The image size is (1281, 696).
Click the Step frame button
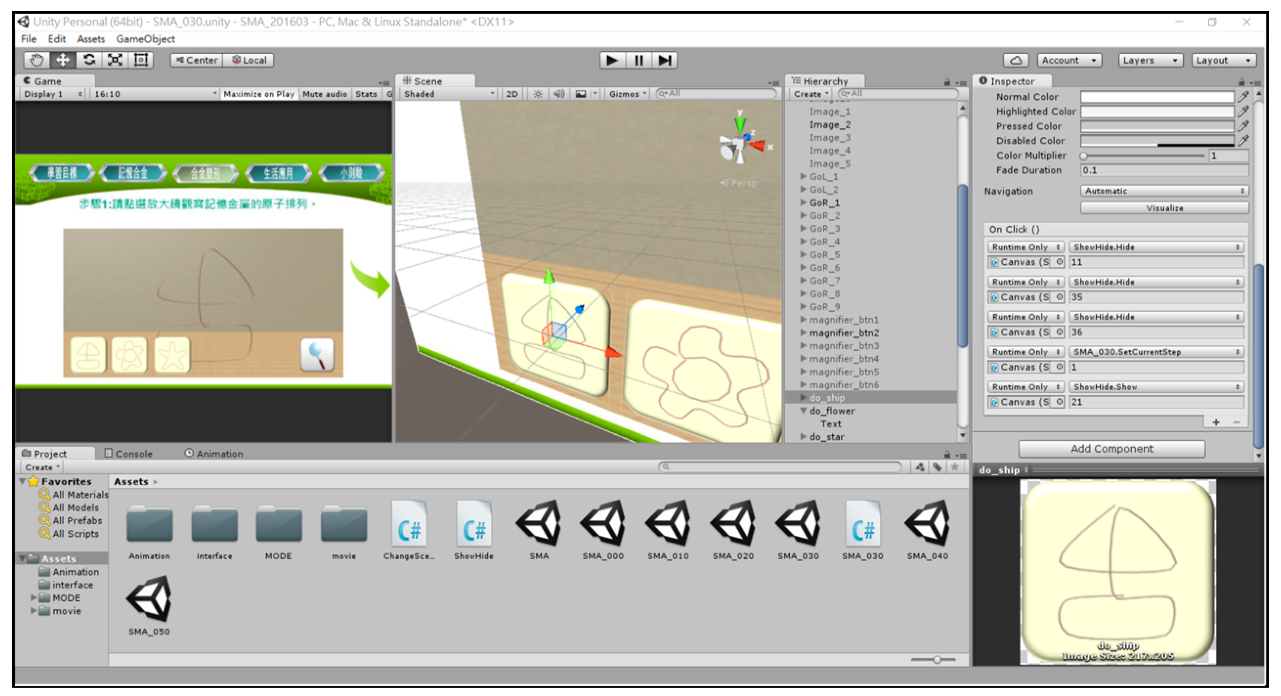click(x=664, y=60)
